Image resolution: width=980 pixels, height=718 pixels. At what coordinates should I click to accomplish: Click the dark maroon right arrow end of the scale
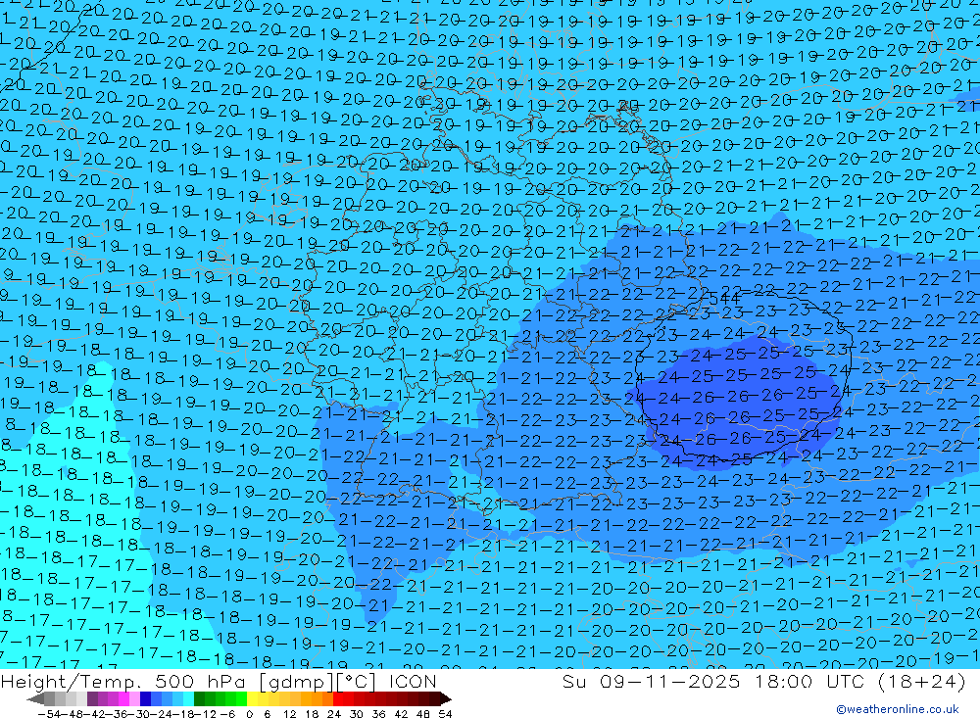pos(446,699)
